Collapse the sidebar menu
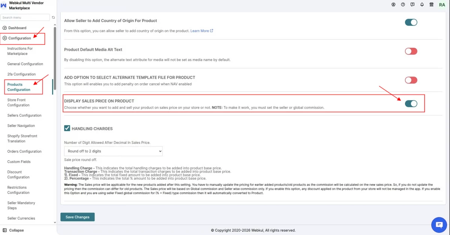The image size is (450, 235). (x=13, y=230)
